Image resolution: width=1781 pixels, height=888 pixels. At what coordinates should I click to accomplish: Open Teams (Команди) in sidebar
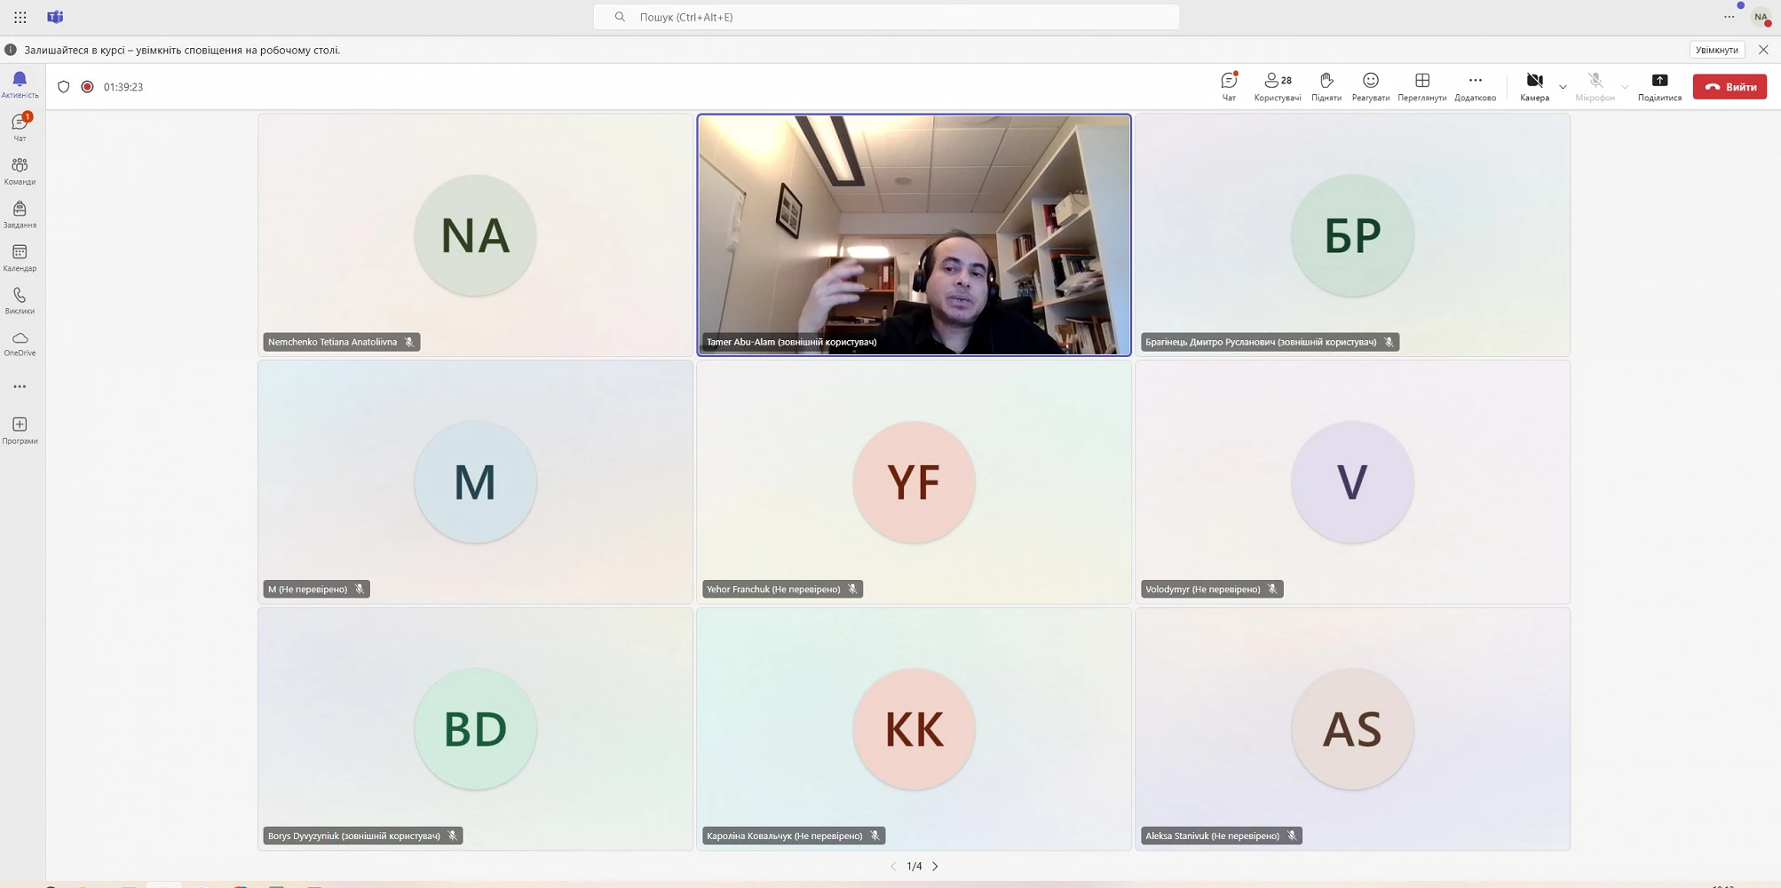tap(20, 170)
